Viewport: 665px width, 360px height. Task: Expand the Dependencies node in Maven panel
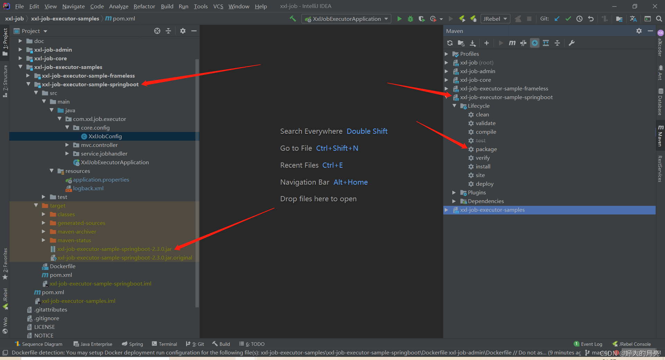454,201
